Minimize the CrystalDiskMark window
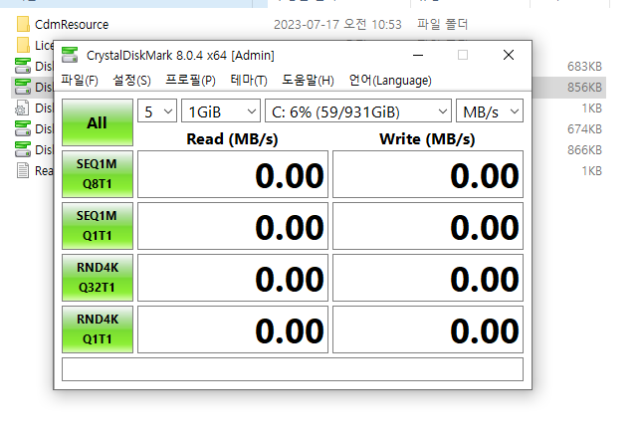Screen dimensions: 642x437 pos(418,55)
